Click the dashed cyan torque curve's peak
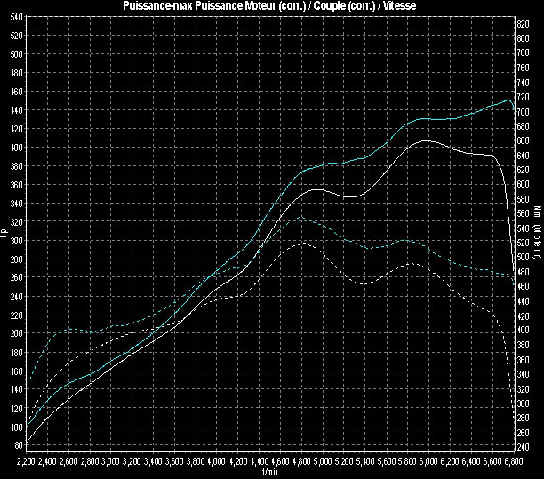The width and height of the screenshot is (544, 479). (x=300, y=217)
